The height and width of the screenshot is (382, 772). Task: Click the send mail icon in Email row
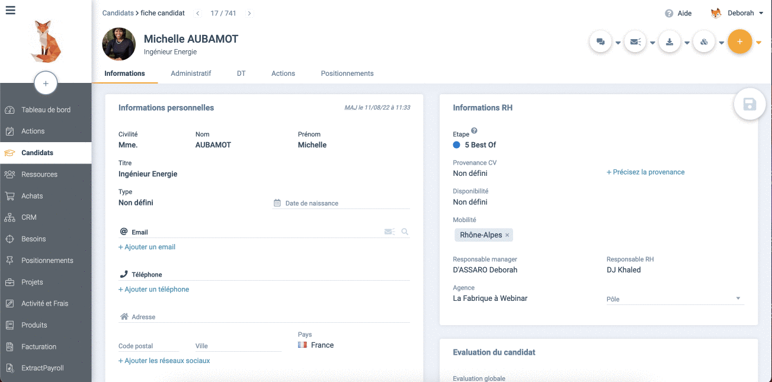click(389, 232)
